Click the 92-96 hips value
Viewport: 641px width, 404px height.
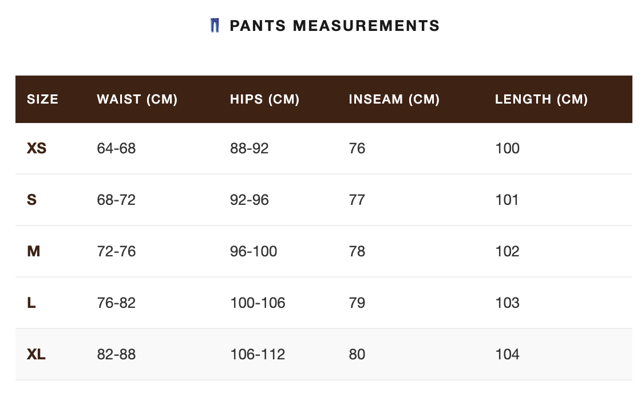(249, 200)
